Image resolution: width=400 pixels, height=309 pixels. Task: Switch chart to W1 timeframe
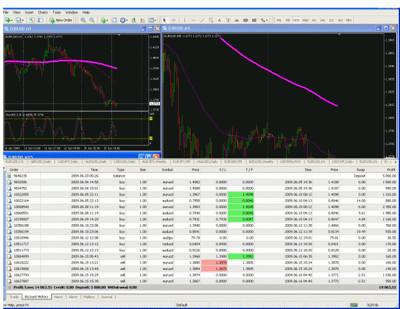pyautogui.click(x=340, y=20)
